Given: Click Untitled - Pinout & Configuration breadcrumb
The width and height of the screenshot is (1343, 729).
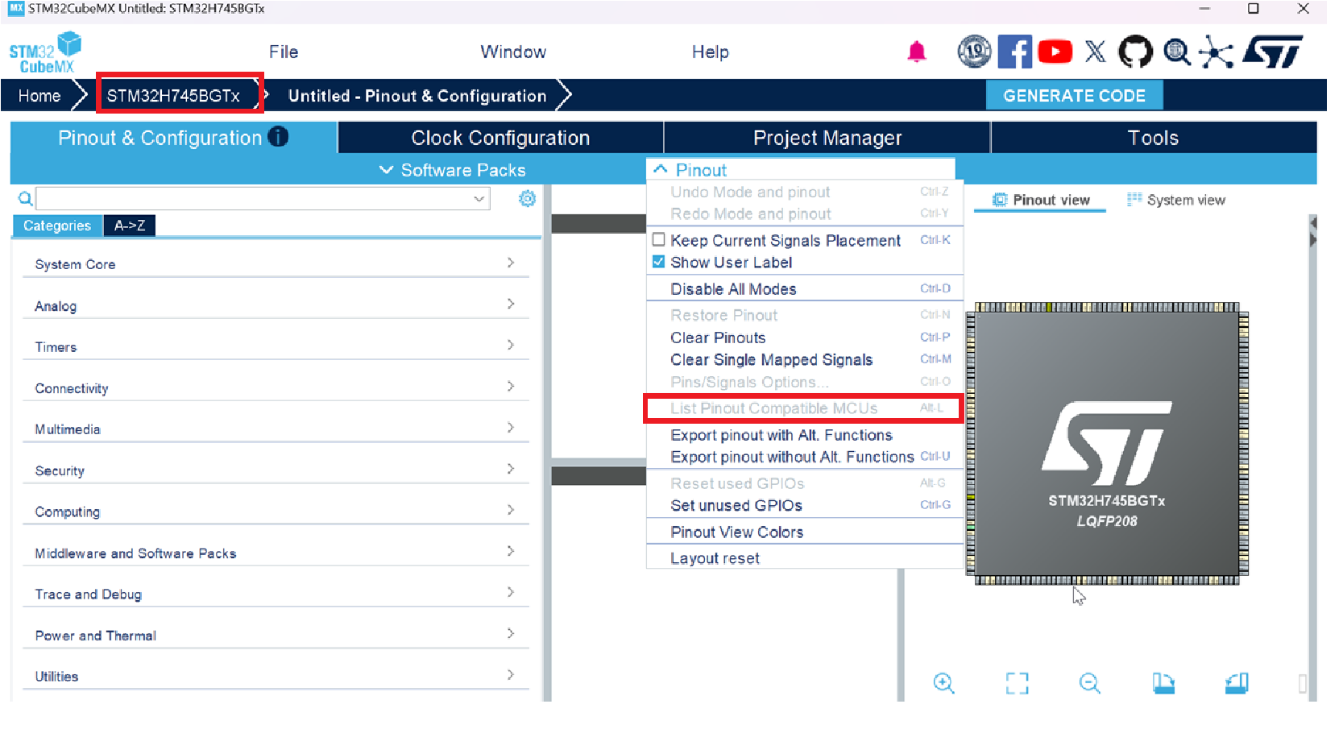Looking at the screenshot, I should click(x=417, y=96).
